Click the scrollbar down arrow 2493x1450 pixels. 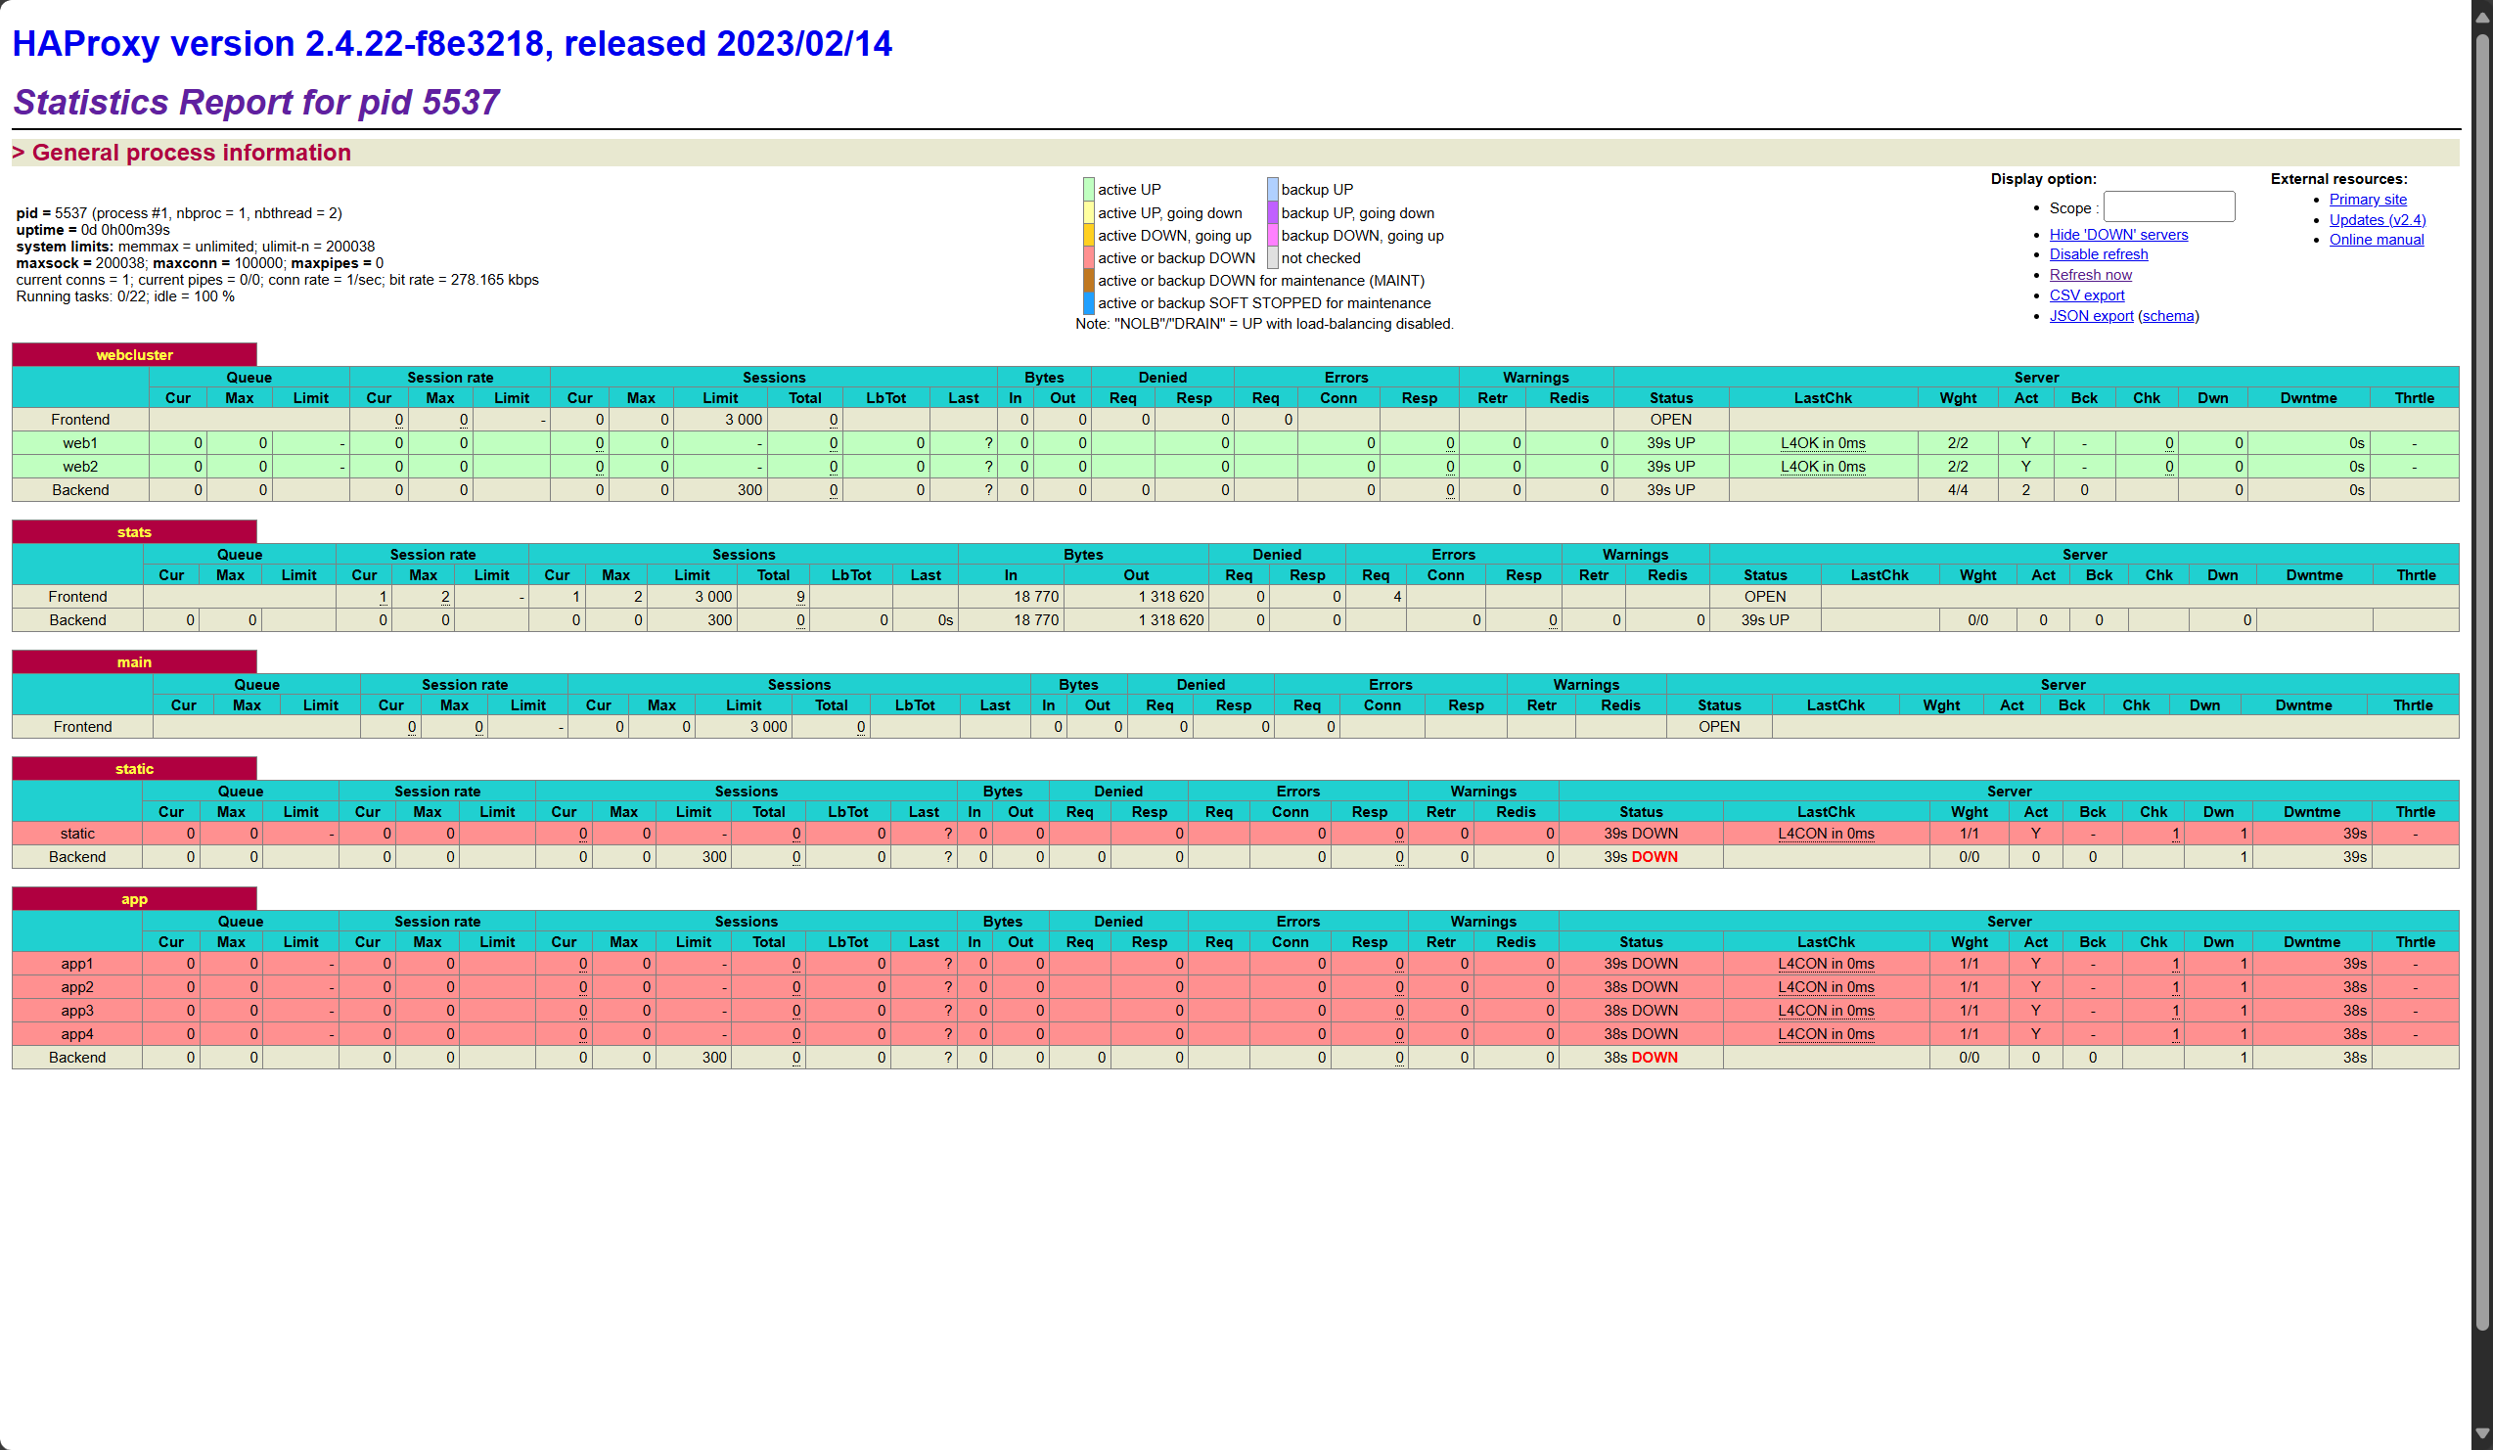pos(2482,1433)
